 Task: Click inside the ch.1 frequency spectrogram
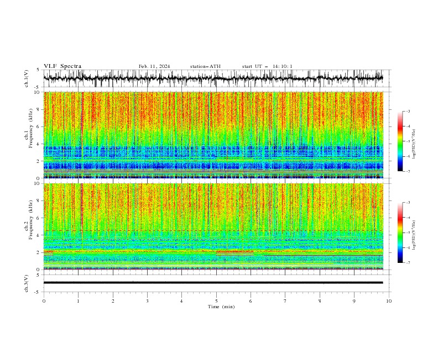(x=213, y=135)
